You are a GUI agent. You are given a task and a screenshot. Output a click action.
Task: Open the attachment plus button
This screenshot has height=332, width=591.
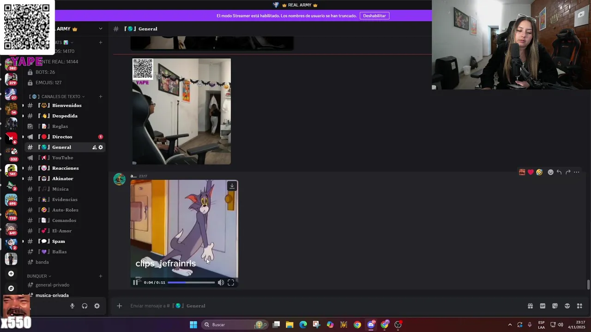119,306
